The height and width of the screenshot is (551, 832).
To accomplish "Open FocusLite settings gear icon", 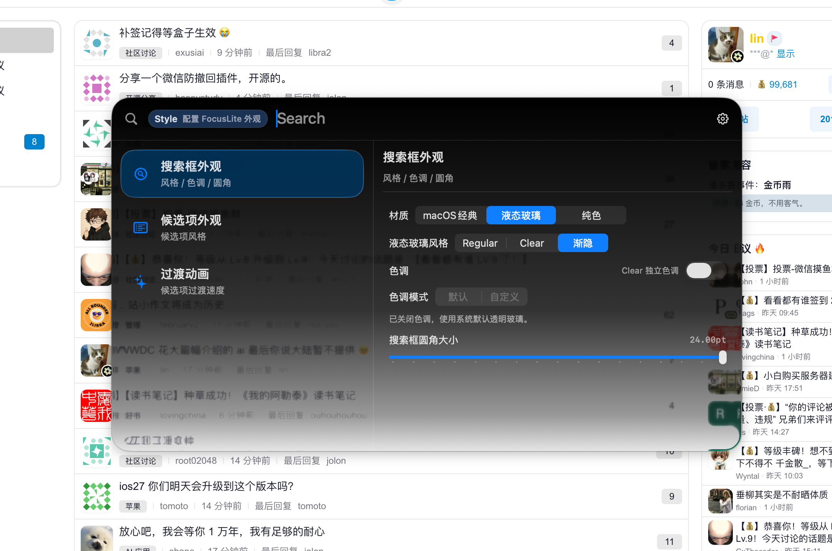I will 722,119.
